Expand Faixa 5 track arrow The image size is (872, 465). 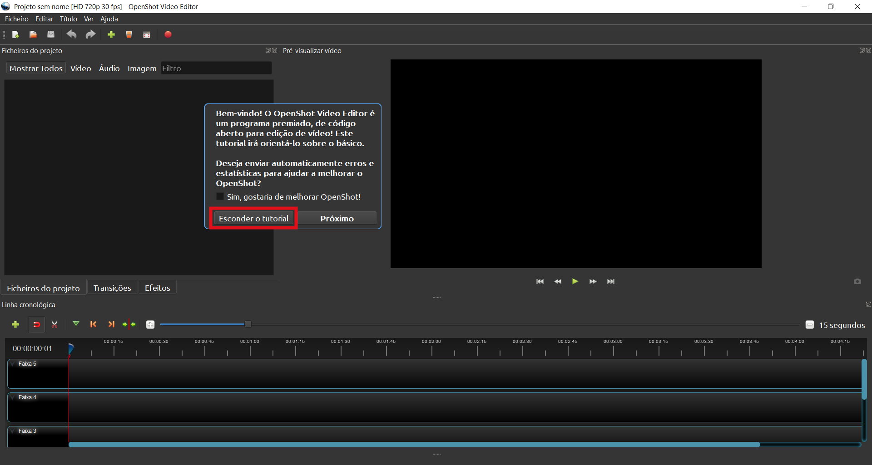(x=13, y=364)
